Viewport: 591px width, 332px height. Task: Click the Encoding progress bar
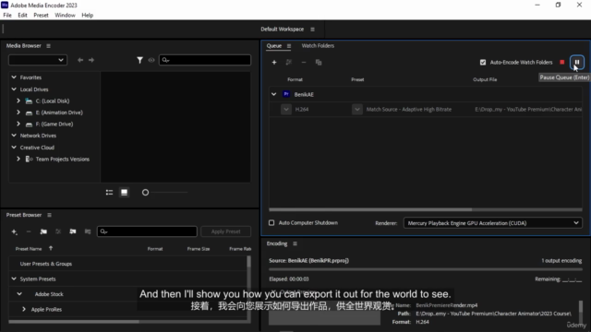(425, 269)
